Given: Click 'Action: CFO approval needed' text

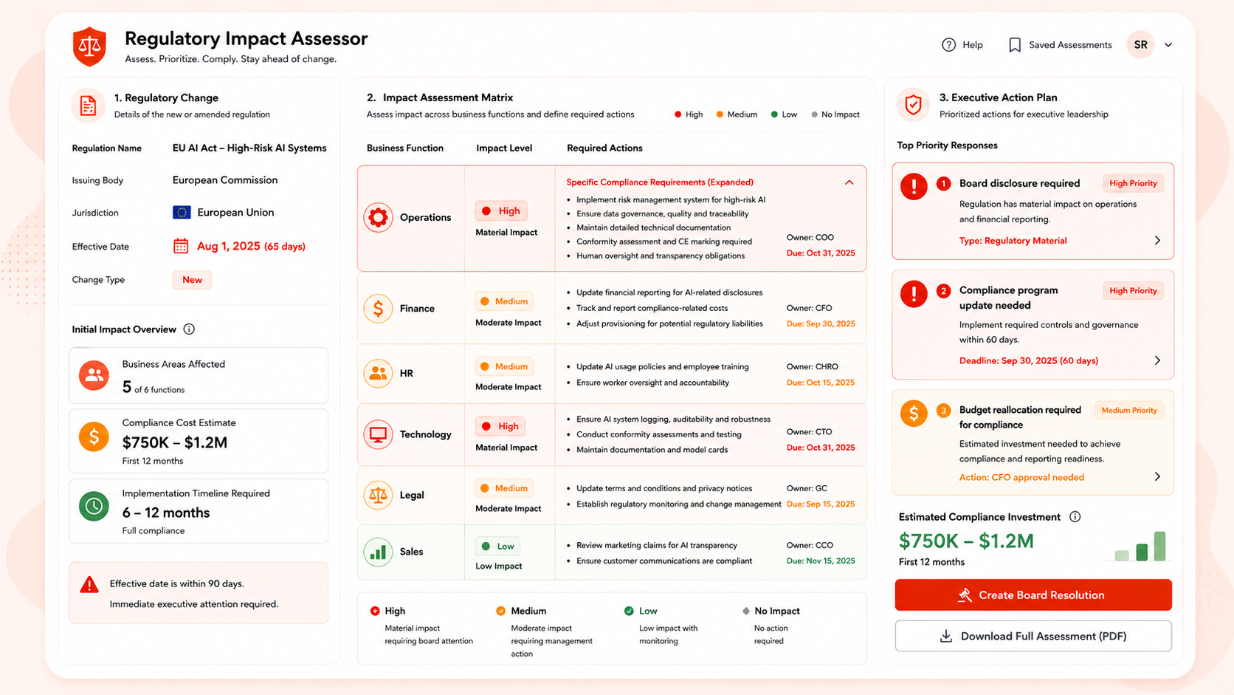Looking at the screenshot, I should pyautogui.click(x=1021, y=477).
